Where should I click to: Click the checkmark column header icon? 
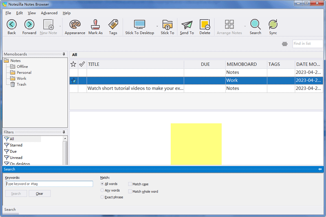(x=82, y=64)
